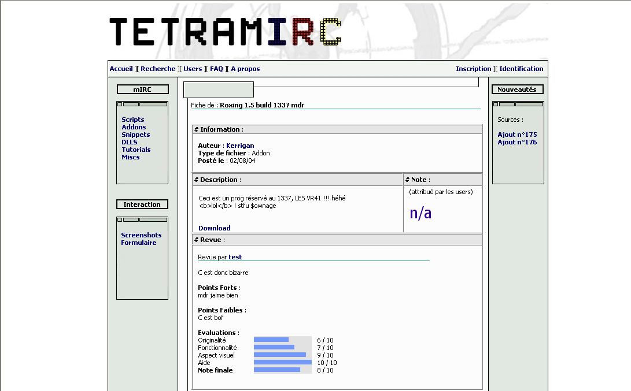Click the Interaction panel header

point(142,204)
